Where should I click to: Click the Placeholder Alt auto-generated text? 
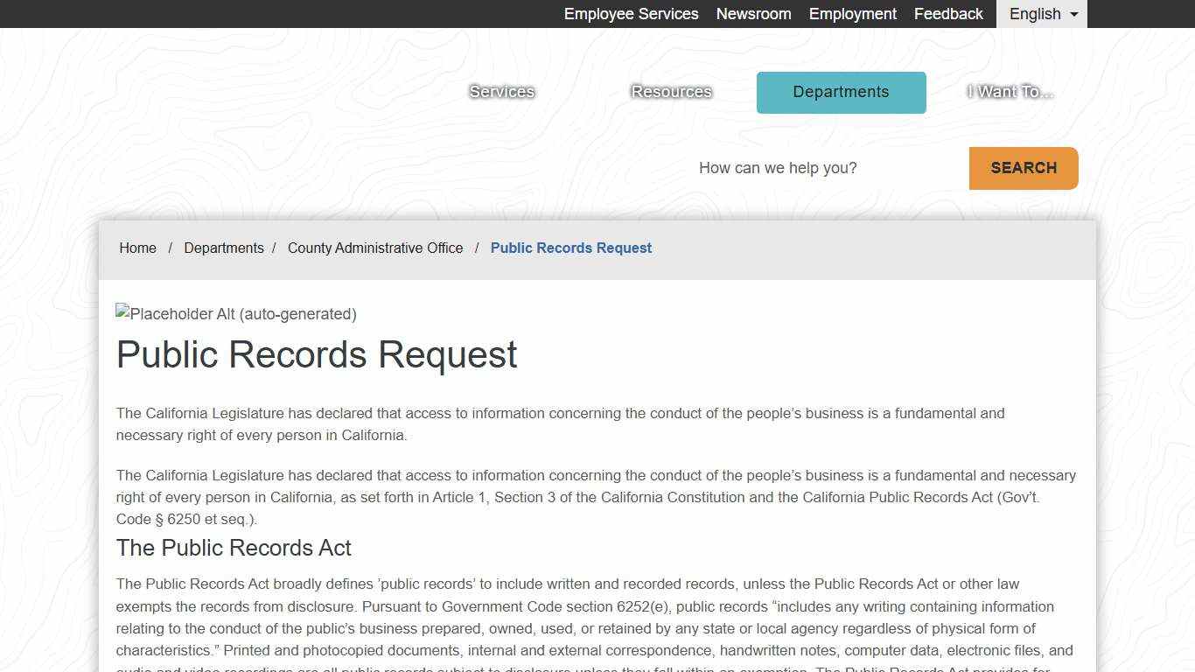[x=243, y=313]
